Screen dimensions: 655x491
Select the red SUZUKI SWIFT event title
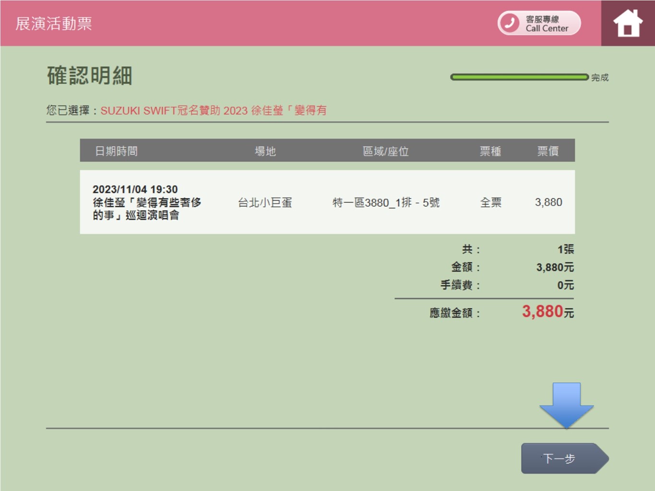tap(214, 111)
